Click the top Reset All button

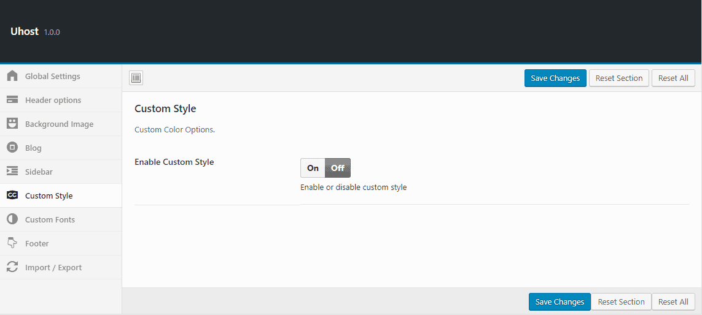[673, 78]
